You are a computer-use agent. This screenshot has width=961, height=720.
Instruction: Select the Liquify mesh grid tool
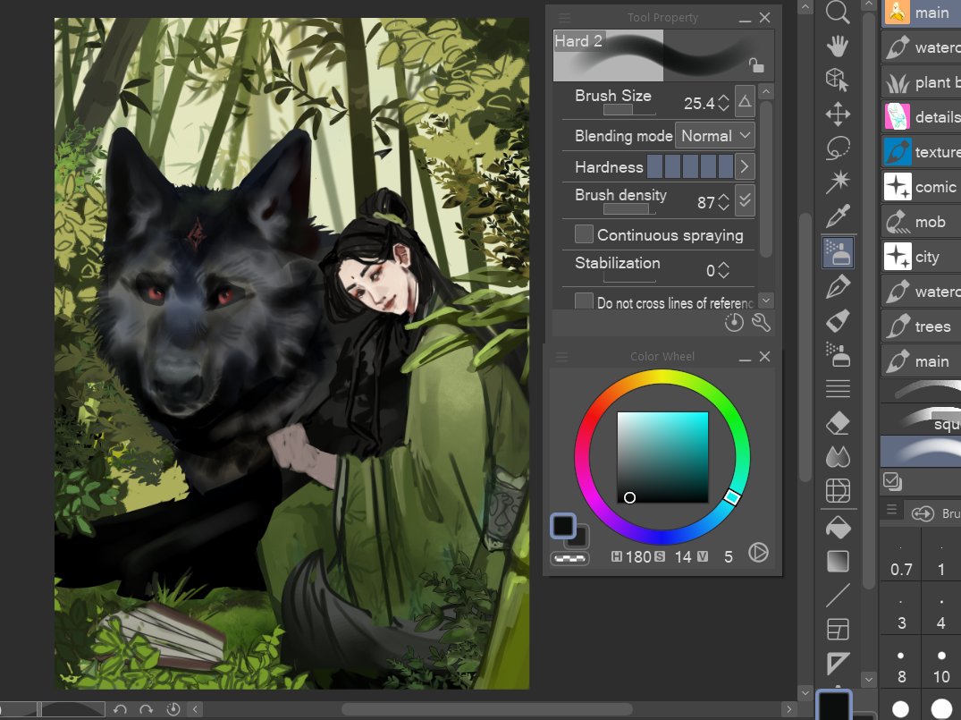(838, 491)
